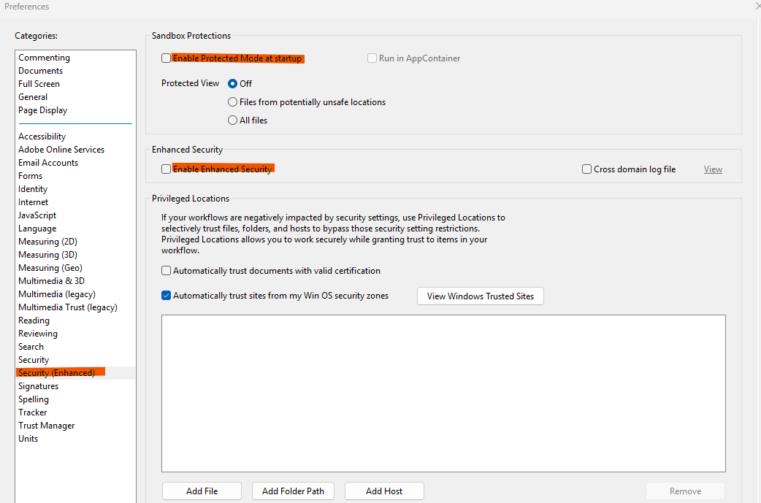Tick the Enable Enhanced Security checkbox

click(166, 169)
